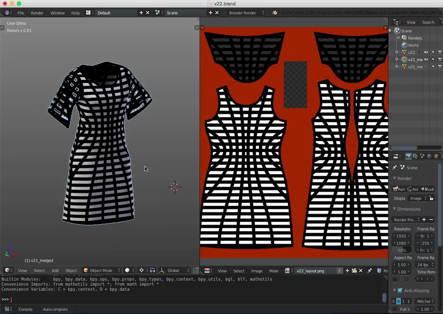Viewport: 443px width, 314px height.
Task: Click the World icon in the outliner
Action: [x=404, y=45]
